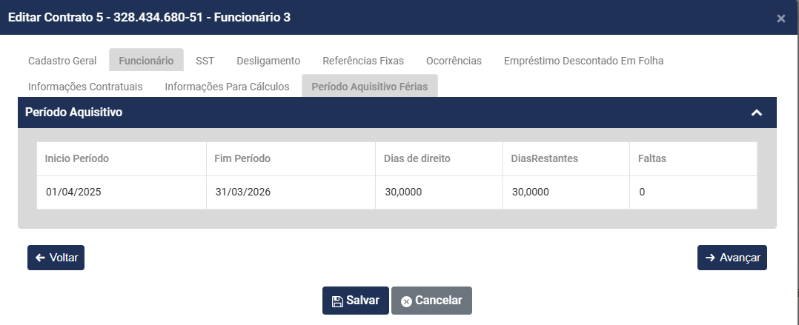Open the Cadastro Geral tab
The image size is (799, 325).
coord(62,61)
